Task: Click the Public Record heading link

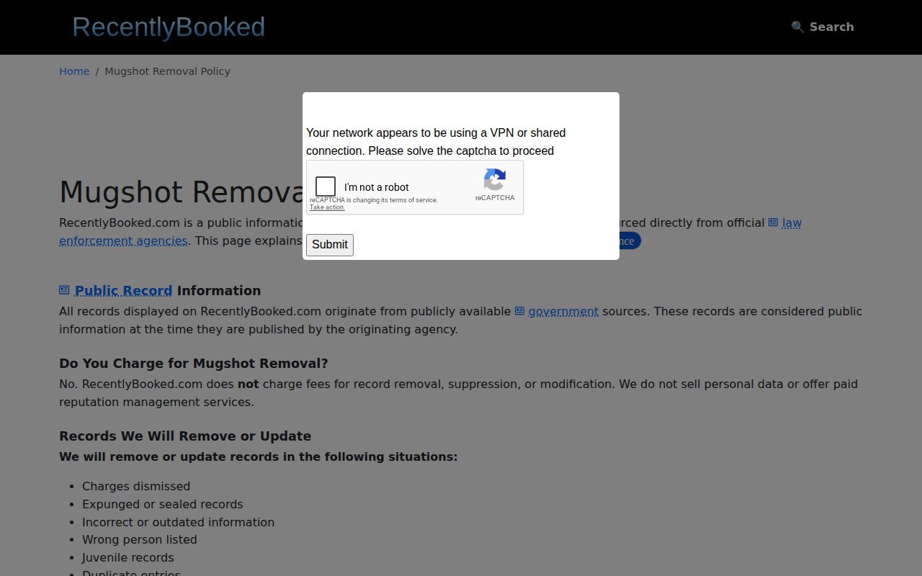Action: pos(123,291)
